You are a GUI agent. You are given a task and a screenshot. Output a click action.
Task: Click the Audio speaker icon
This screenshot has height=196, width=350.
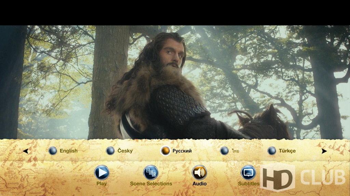click(x=199, y=173)
